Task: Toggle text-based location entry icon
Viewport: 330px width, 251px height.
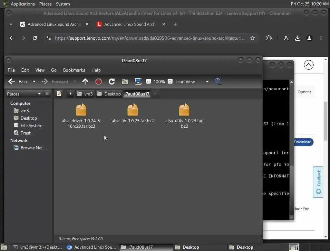Action: pyautogui.click(x=59, y=94)
